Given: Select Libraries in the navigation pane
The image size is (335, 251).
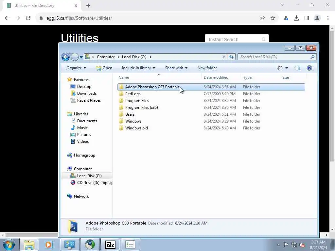Looking at the screenshot, I should 78,114.
